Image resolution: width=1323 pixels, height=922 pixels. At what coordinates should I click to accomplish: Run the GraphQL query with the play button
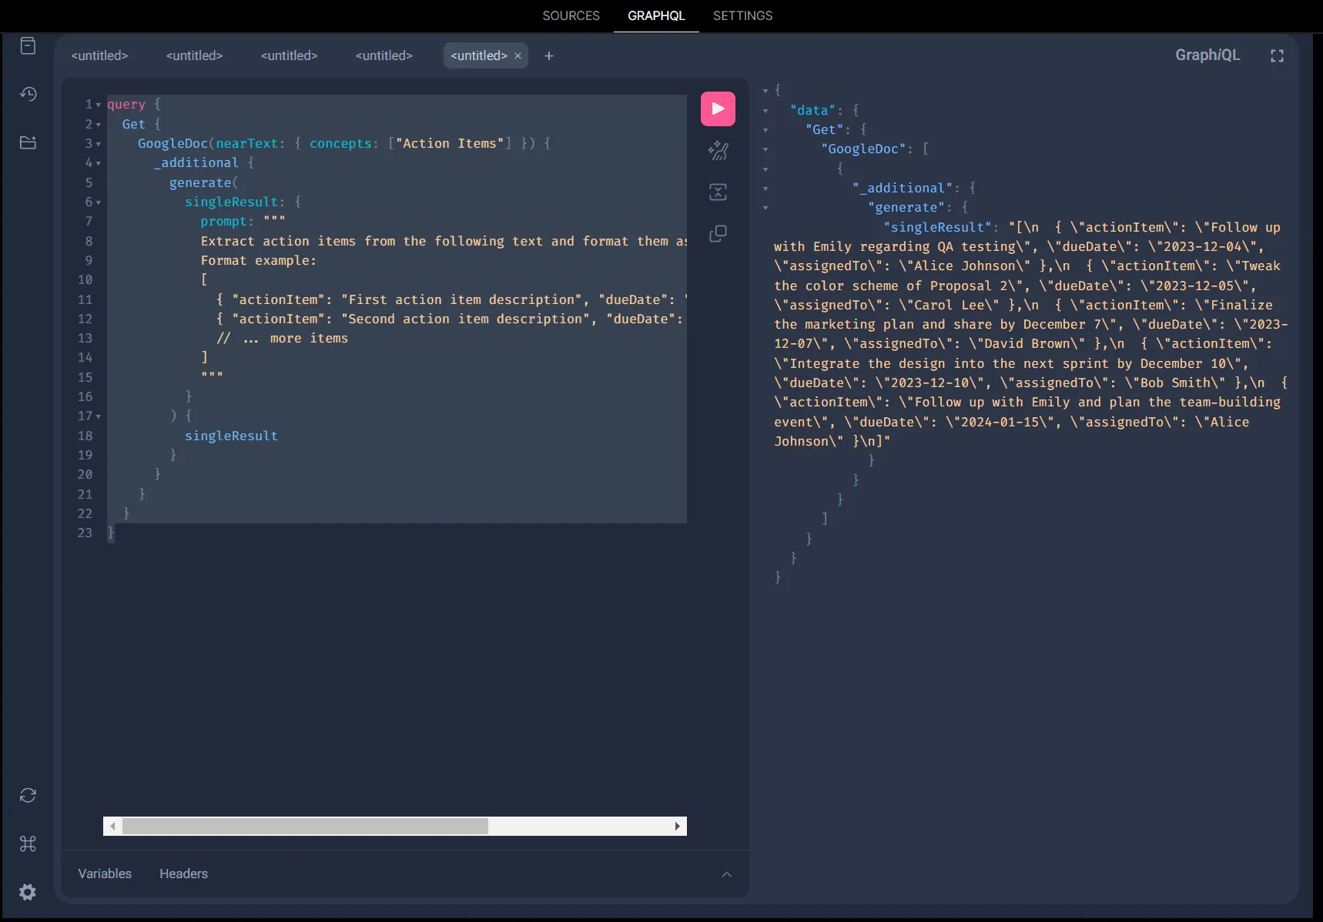[717, 108]
